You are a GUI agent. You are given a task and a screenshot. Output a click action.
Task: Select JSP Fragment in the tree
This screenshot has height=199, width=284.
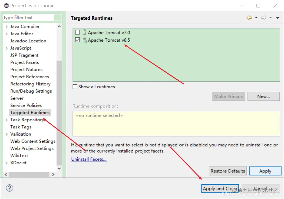click(x=24, y=55)
